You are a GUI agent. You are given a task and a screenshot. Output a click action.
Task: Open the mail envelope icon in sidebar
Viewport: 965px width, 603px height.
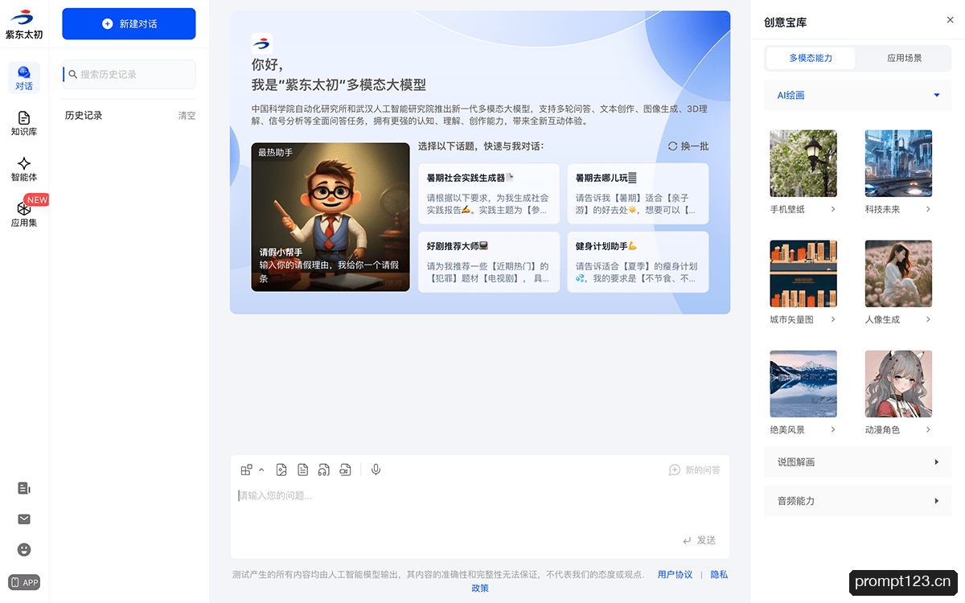(x=24, y=519)
